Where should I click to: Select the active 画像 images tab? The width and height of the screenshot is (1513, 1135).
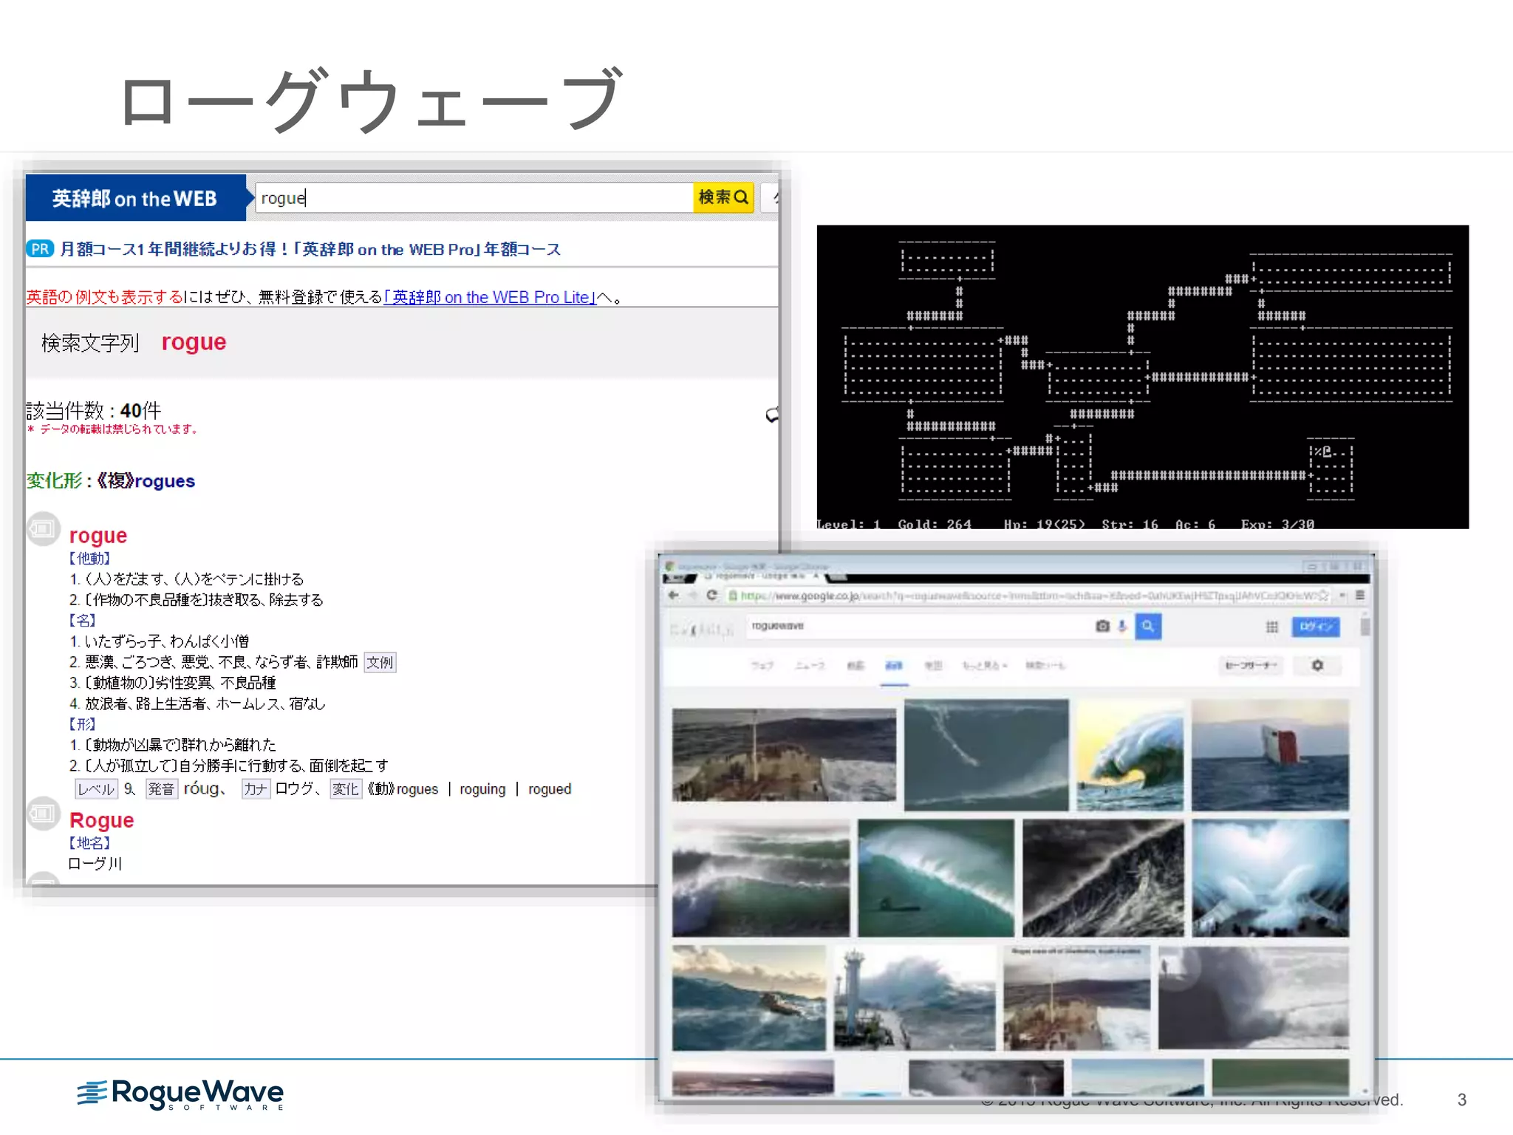(x=894, y=666)
